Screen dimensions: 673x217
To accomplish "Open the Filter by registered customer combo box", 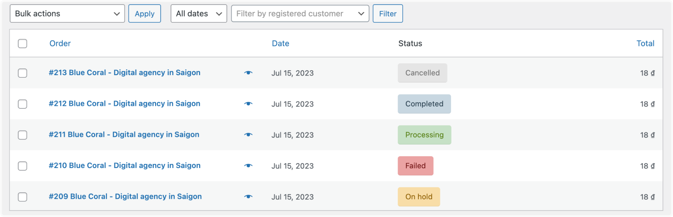I will 300,13.
